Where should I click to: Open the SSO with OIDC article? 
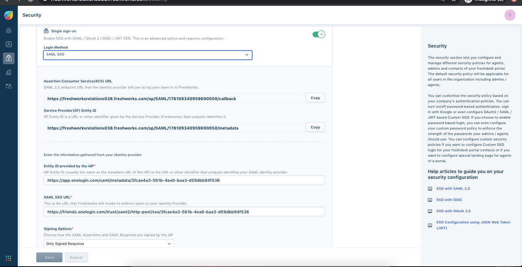(x=449, y=200)
